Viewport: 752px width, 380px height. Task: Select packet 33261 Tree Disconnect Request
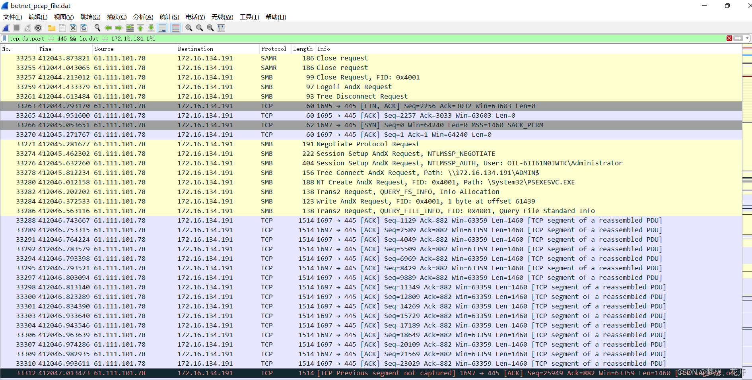point(371,97)
